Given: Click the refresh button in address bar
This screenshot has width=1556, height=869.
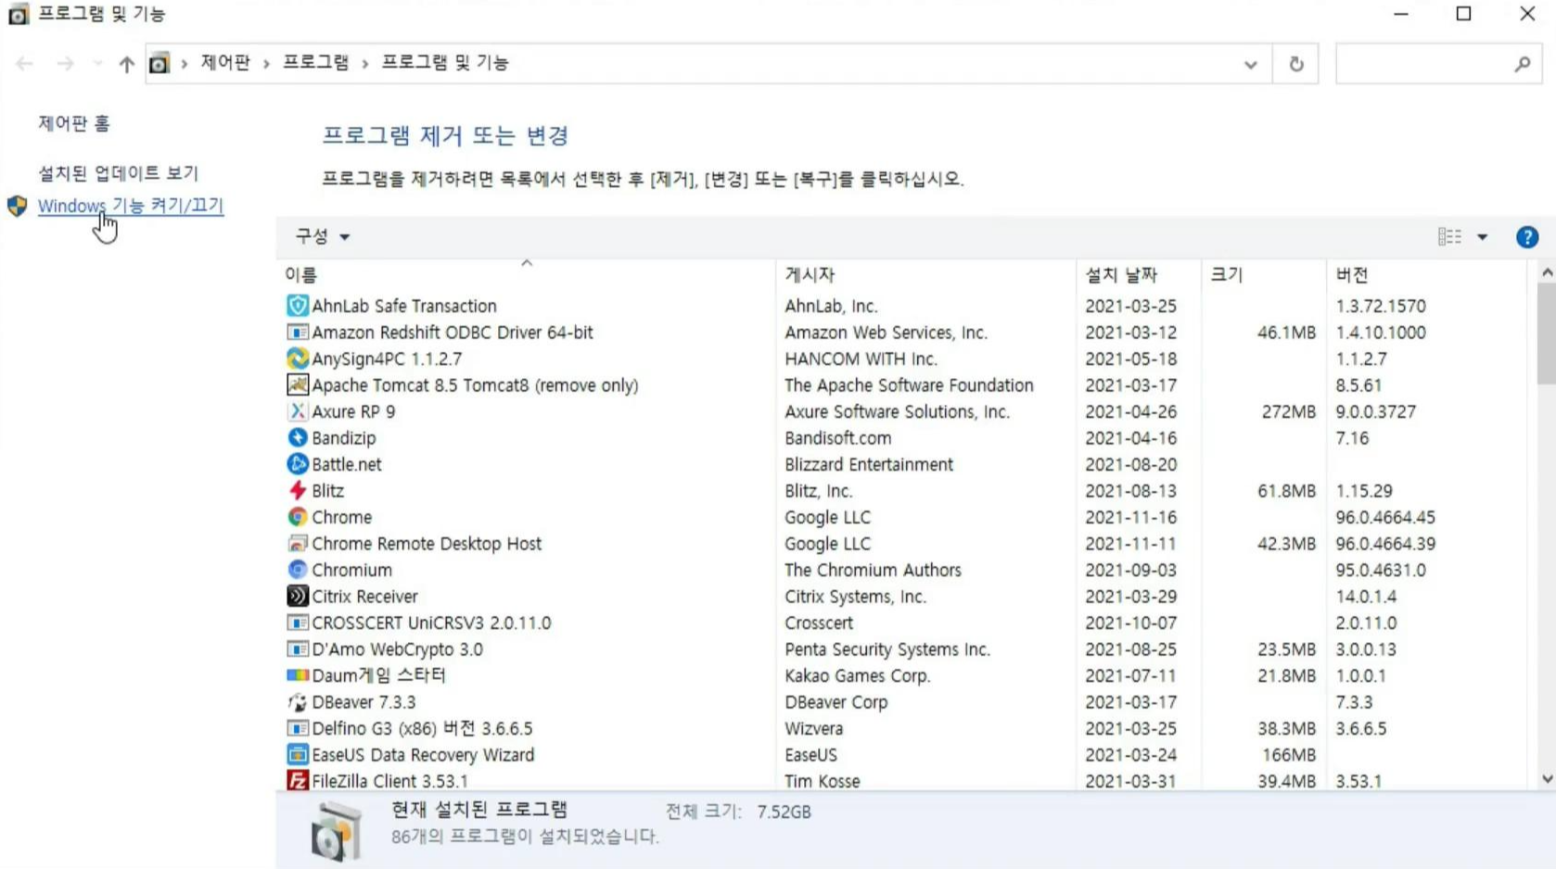Looking at the screenshot, I should tap(1296, 63).
